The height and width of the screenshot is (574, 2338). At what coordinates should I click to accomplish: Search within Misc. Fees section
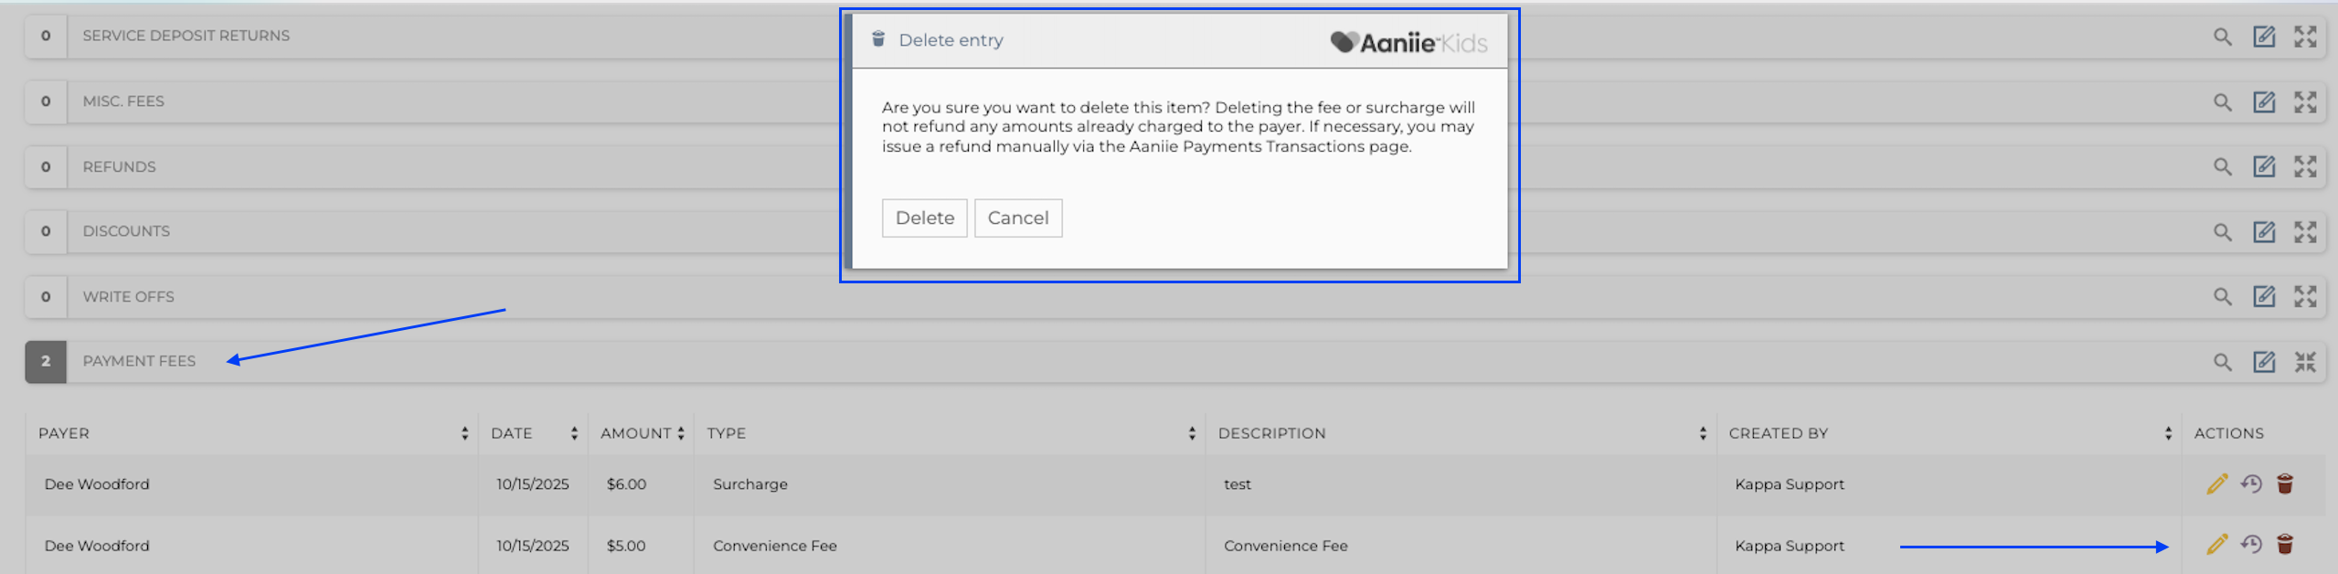2222,101
